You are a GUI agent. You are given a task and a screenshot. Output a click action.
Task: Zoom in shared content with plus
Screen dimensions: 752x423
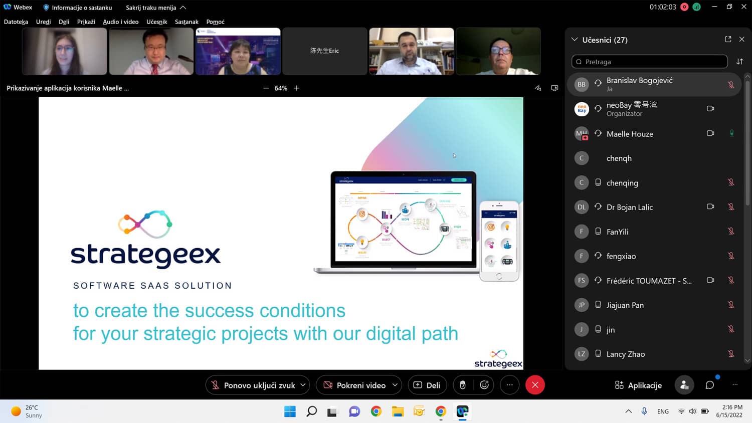click(296, 88)
